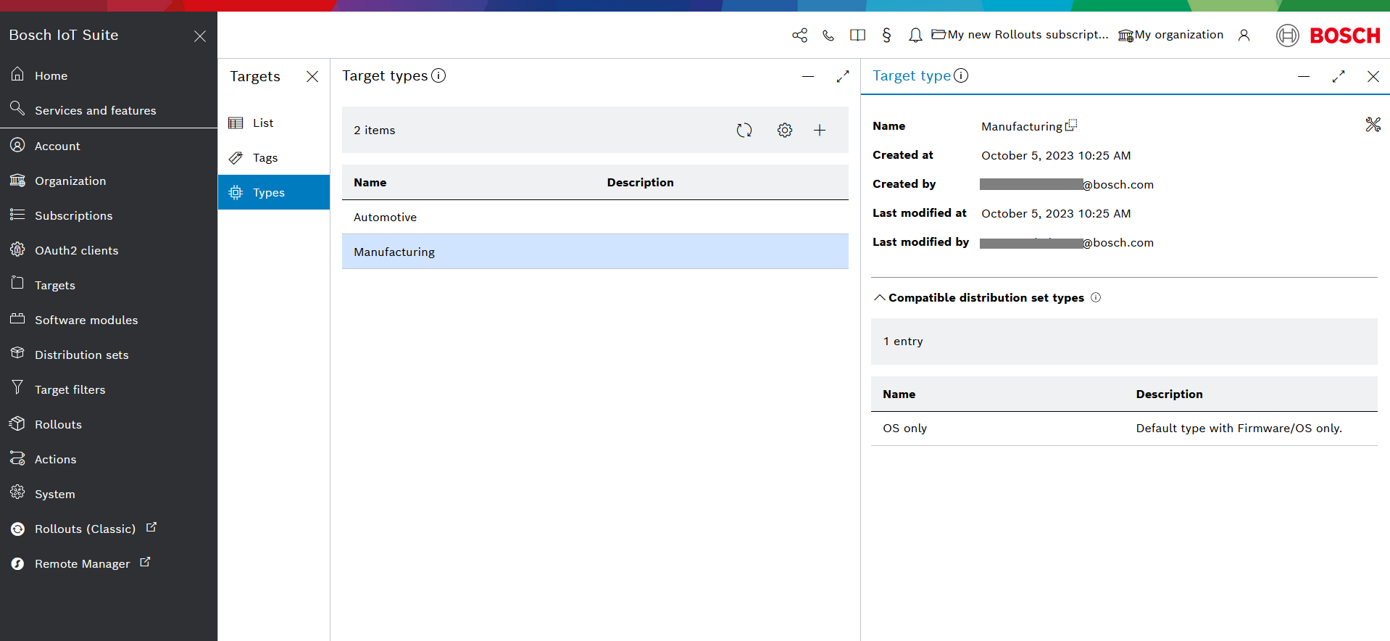The image size is (1390, 641).
Task: Open Distribution sets in sidebar
Action: pyautogui.click(x=81, y=355)
